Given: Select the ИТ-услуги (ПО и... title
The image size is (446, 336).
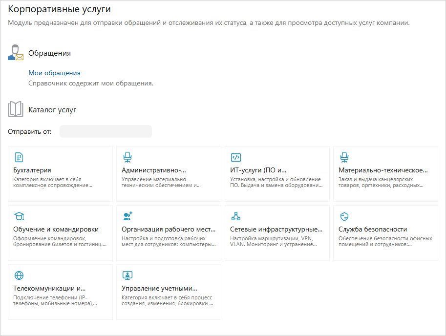Looking at the screenshot, I should 258,170.
